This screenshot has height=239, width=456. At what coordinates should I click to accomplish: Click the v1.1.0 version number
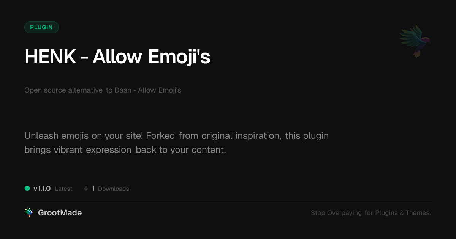[42, 189]
